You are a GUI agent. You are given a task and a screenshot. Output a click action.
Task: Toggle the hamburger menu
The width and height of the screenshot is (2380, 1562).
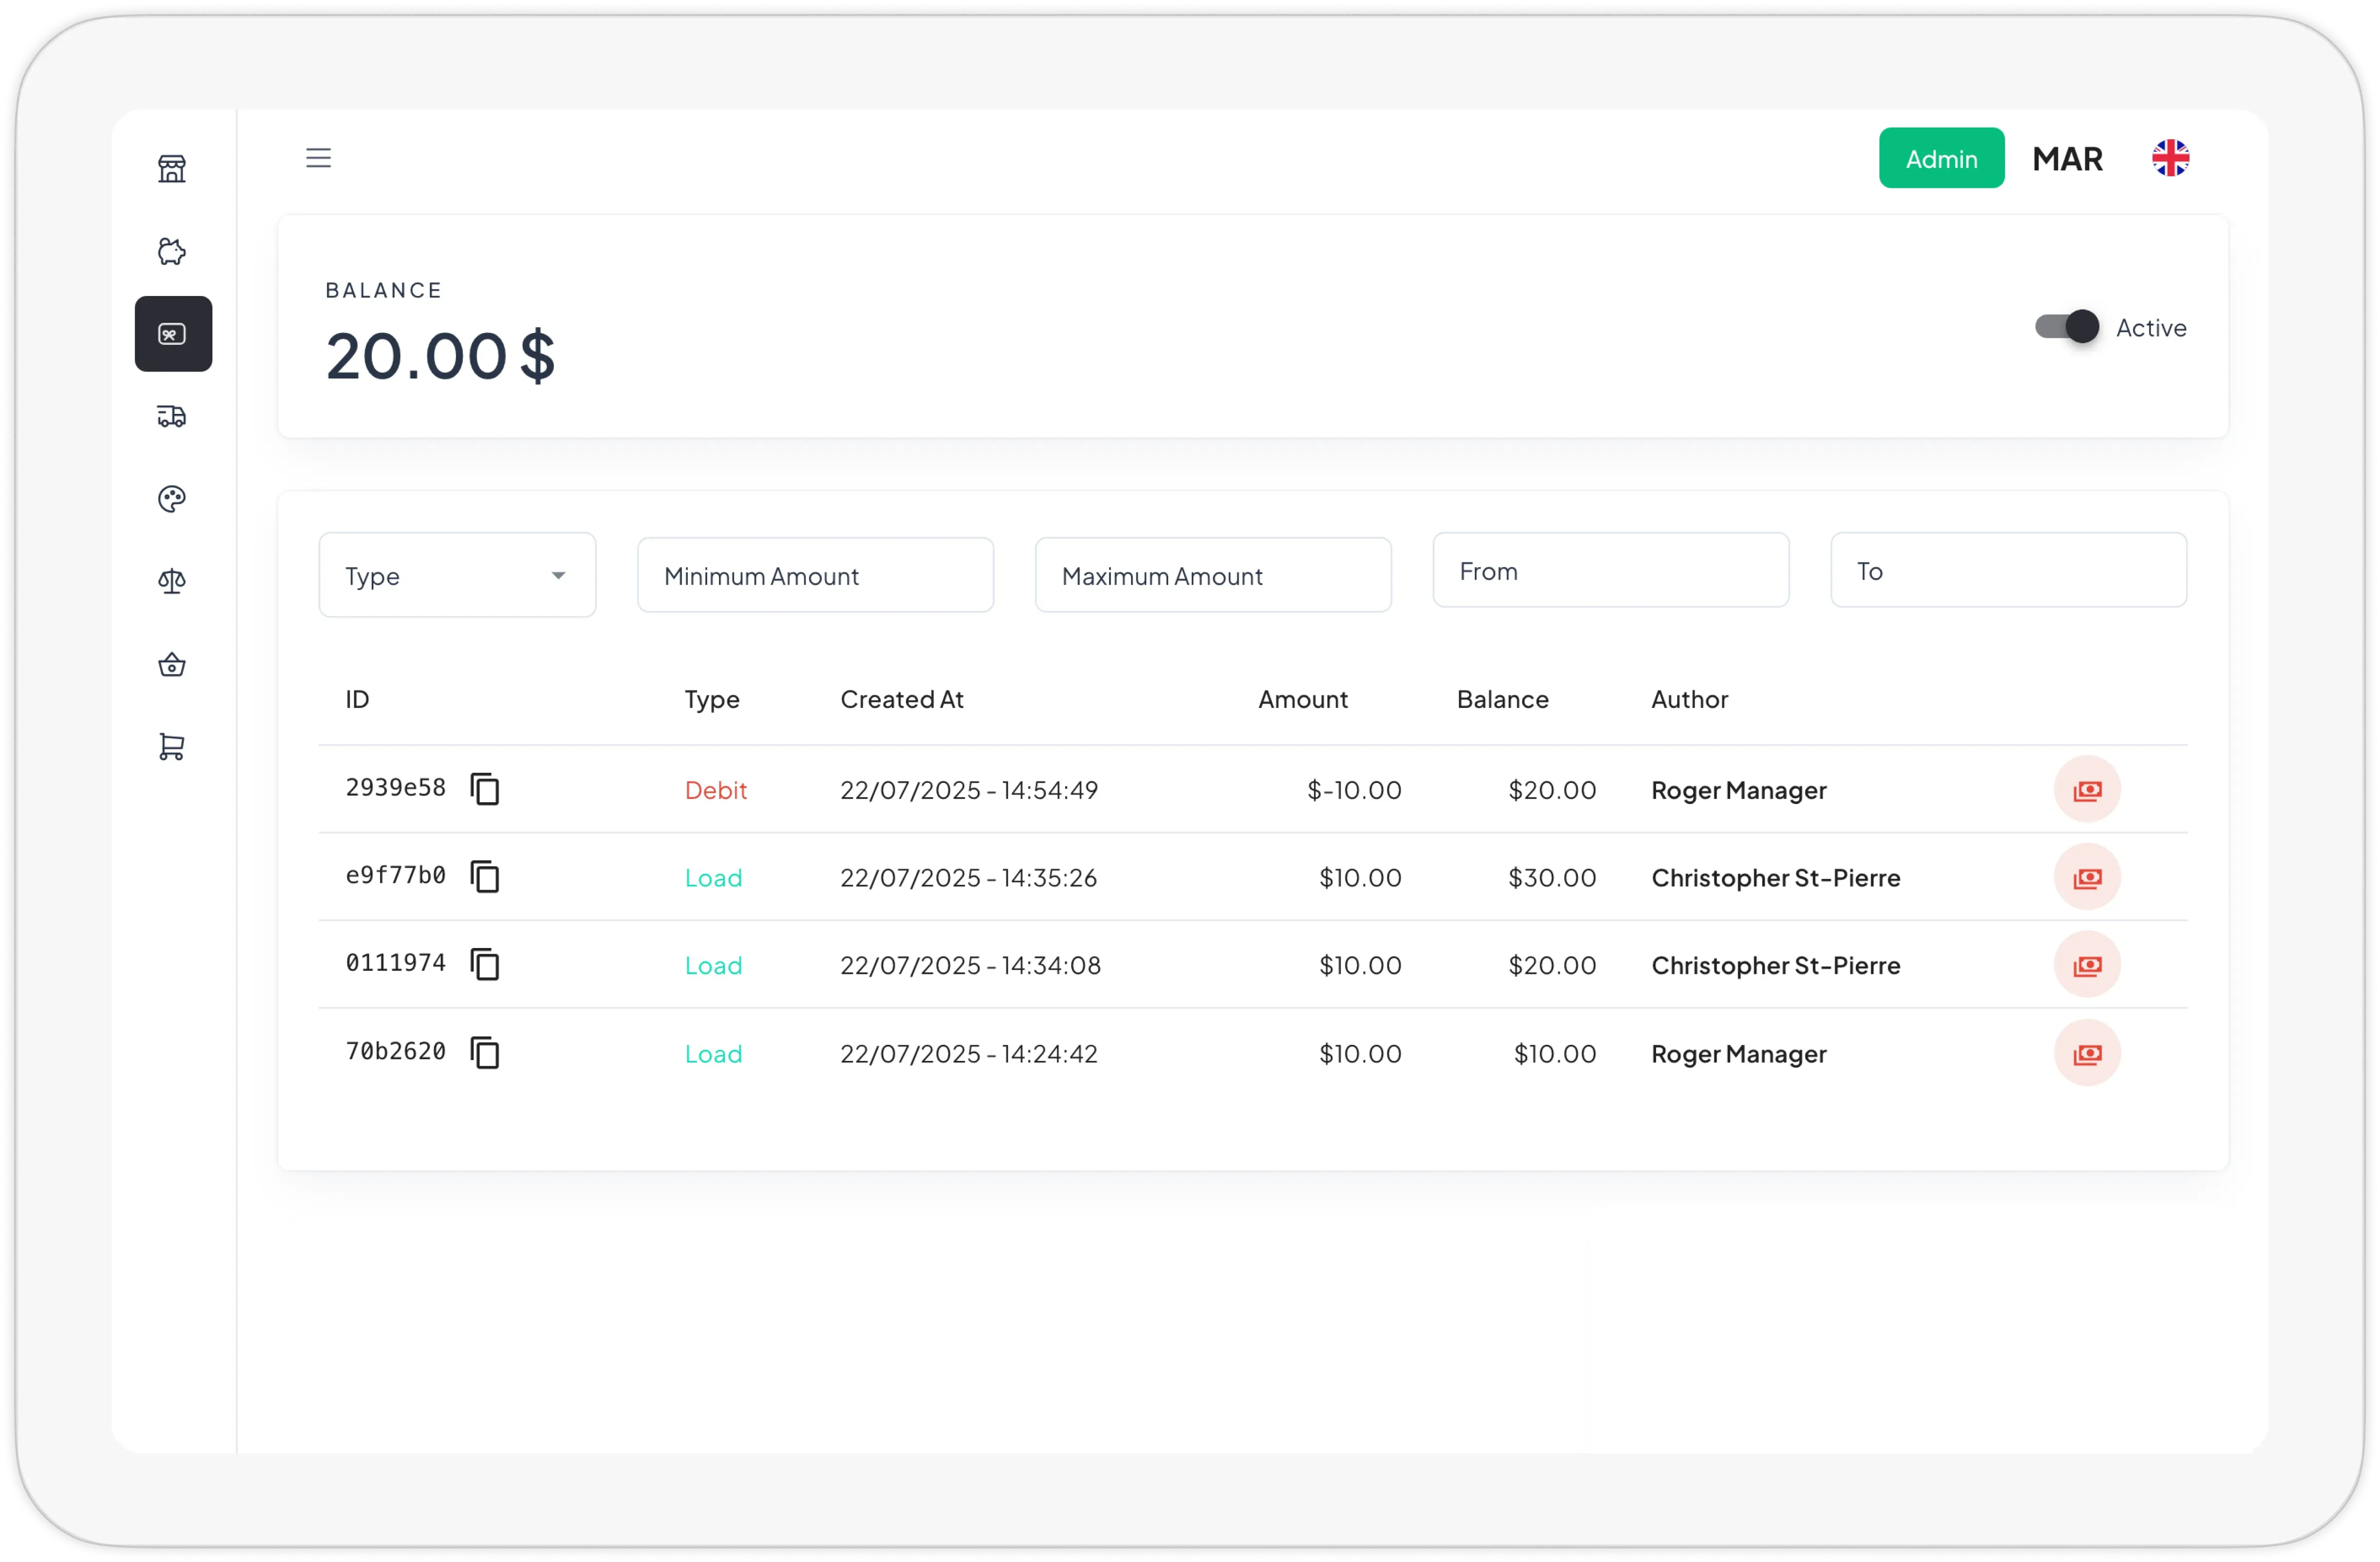tap(318, 158)
